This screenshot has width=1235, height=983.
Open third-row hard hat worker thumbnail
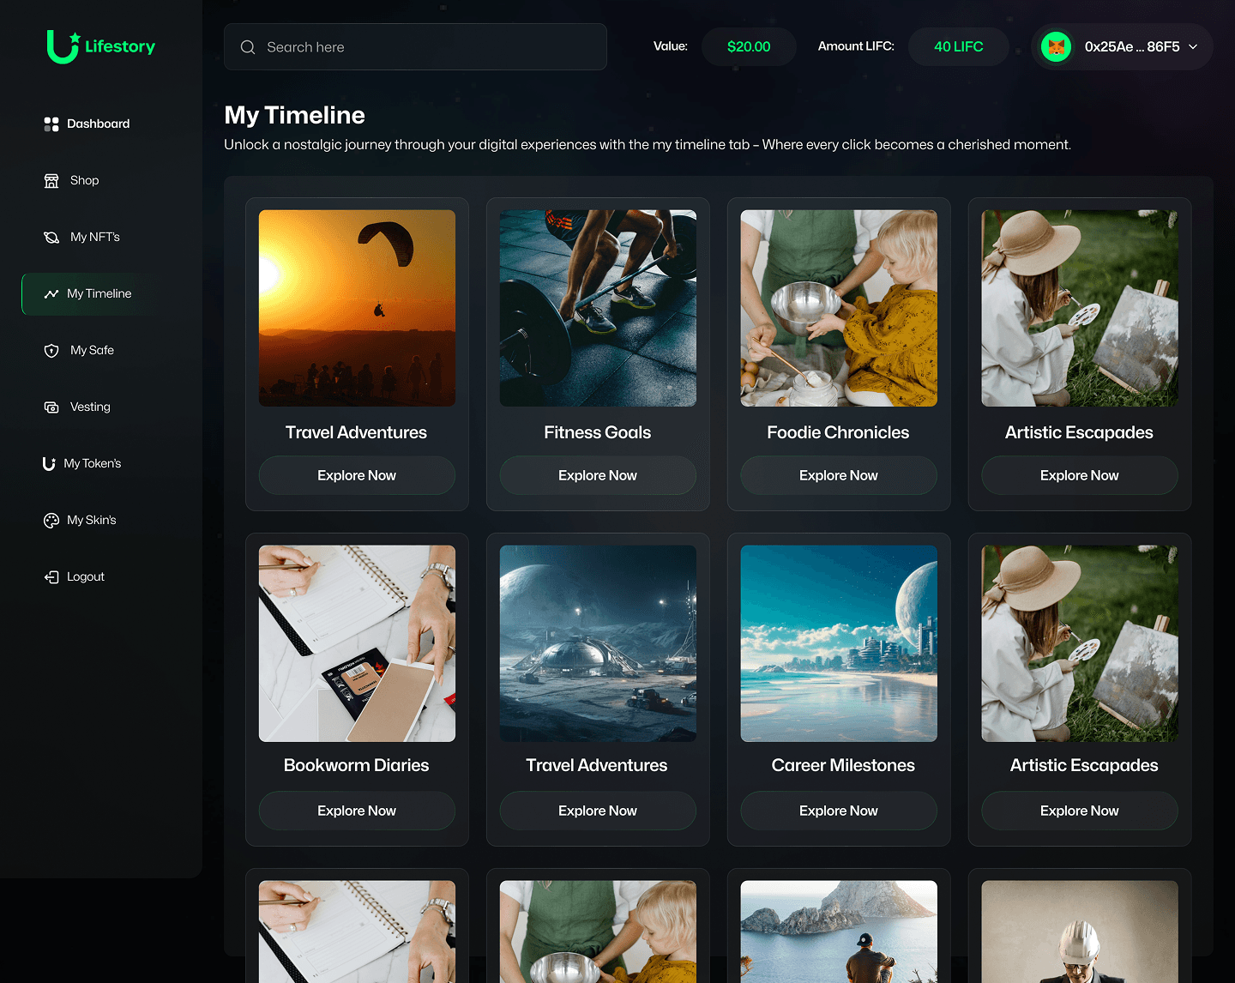[x=1080, y=932]
